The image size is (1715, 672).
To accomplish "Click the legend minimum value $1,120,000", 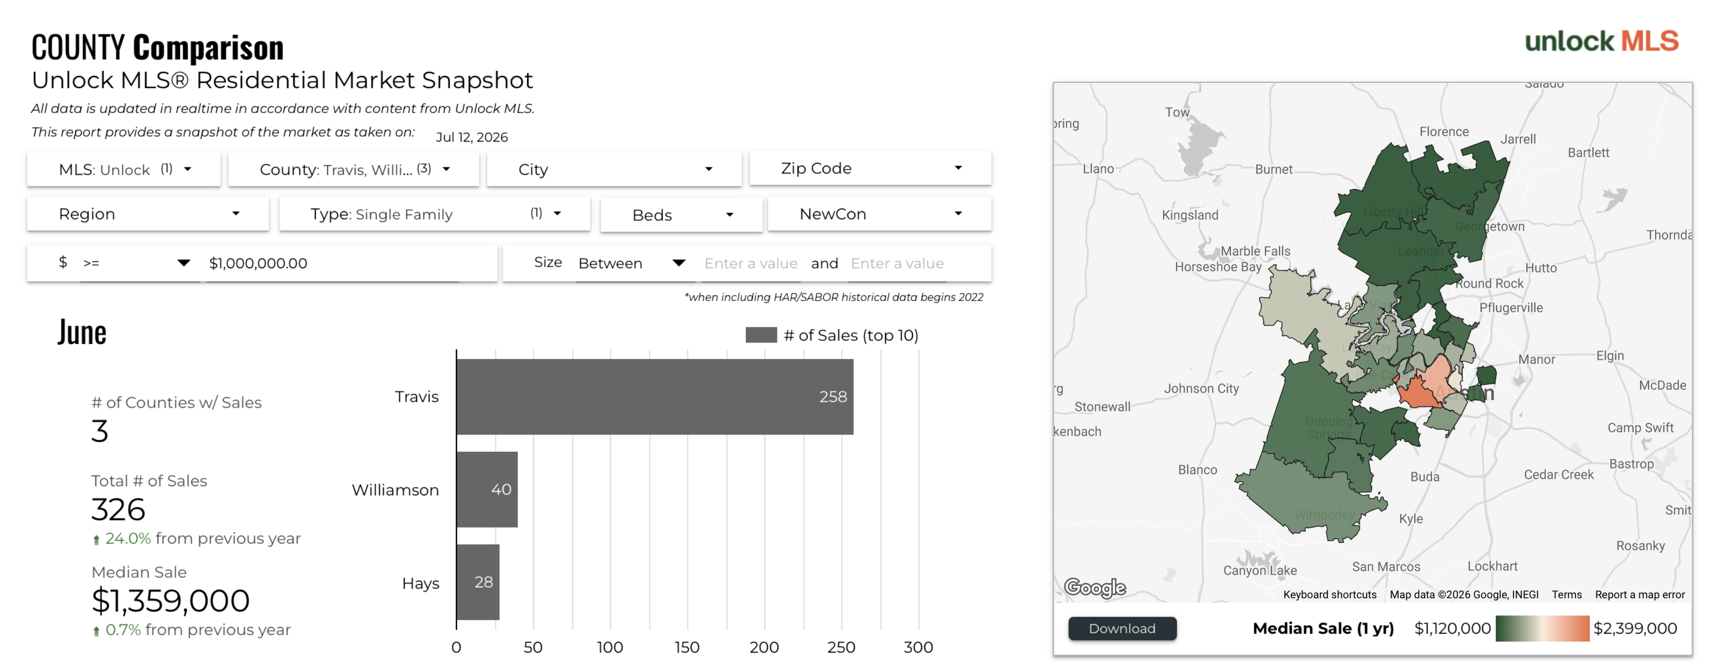I will click(1452, 628).
